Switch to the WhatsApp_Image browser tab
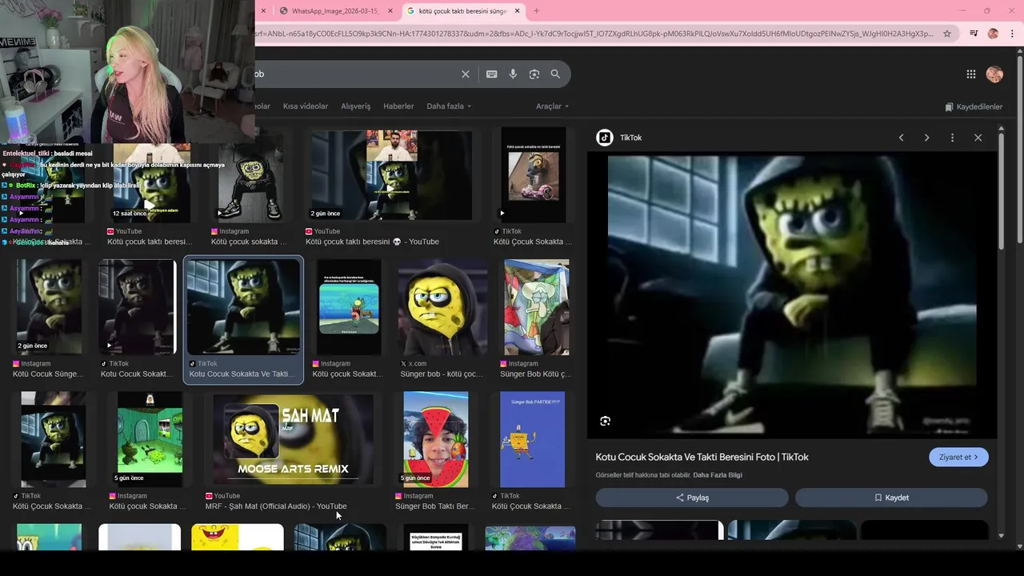 [334, 10]
